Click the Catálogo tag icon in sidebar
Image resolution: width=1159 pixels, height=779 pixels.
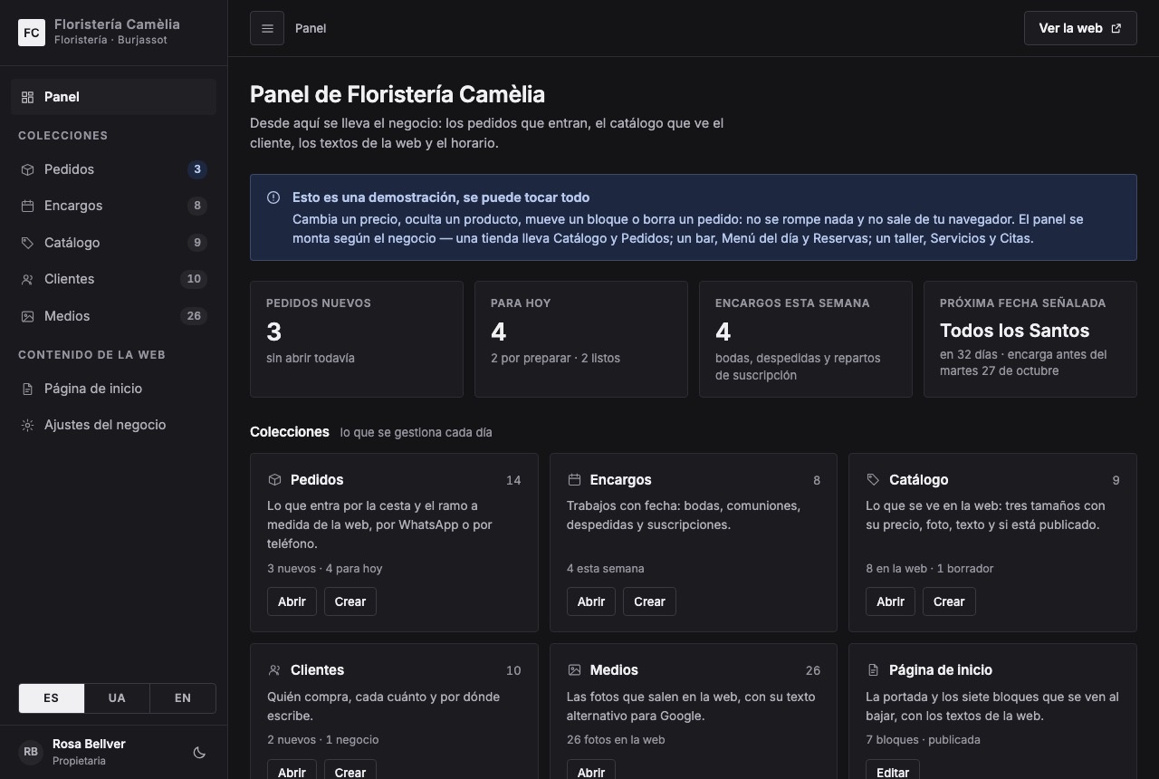point(27,243)
